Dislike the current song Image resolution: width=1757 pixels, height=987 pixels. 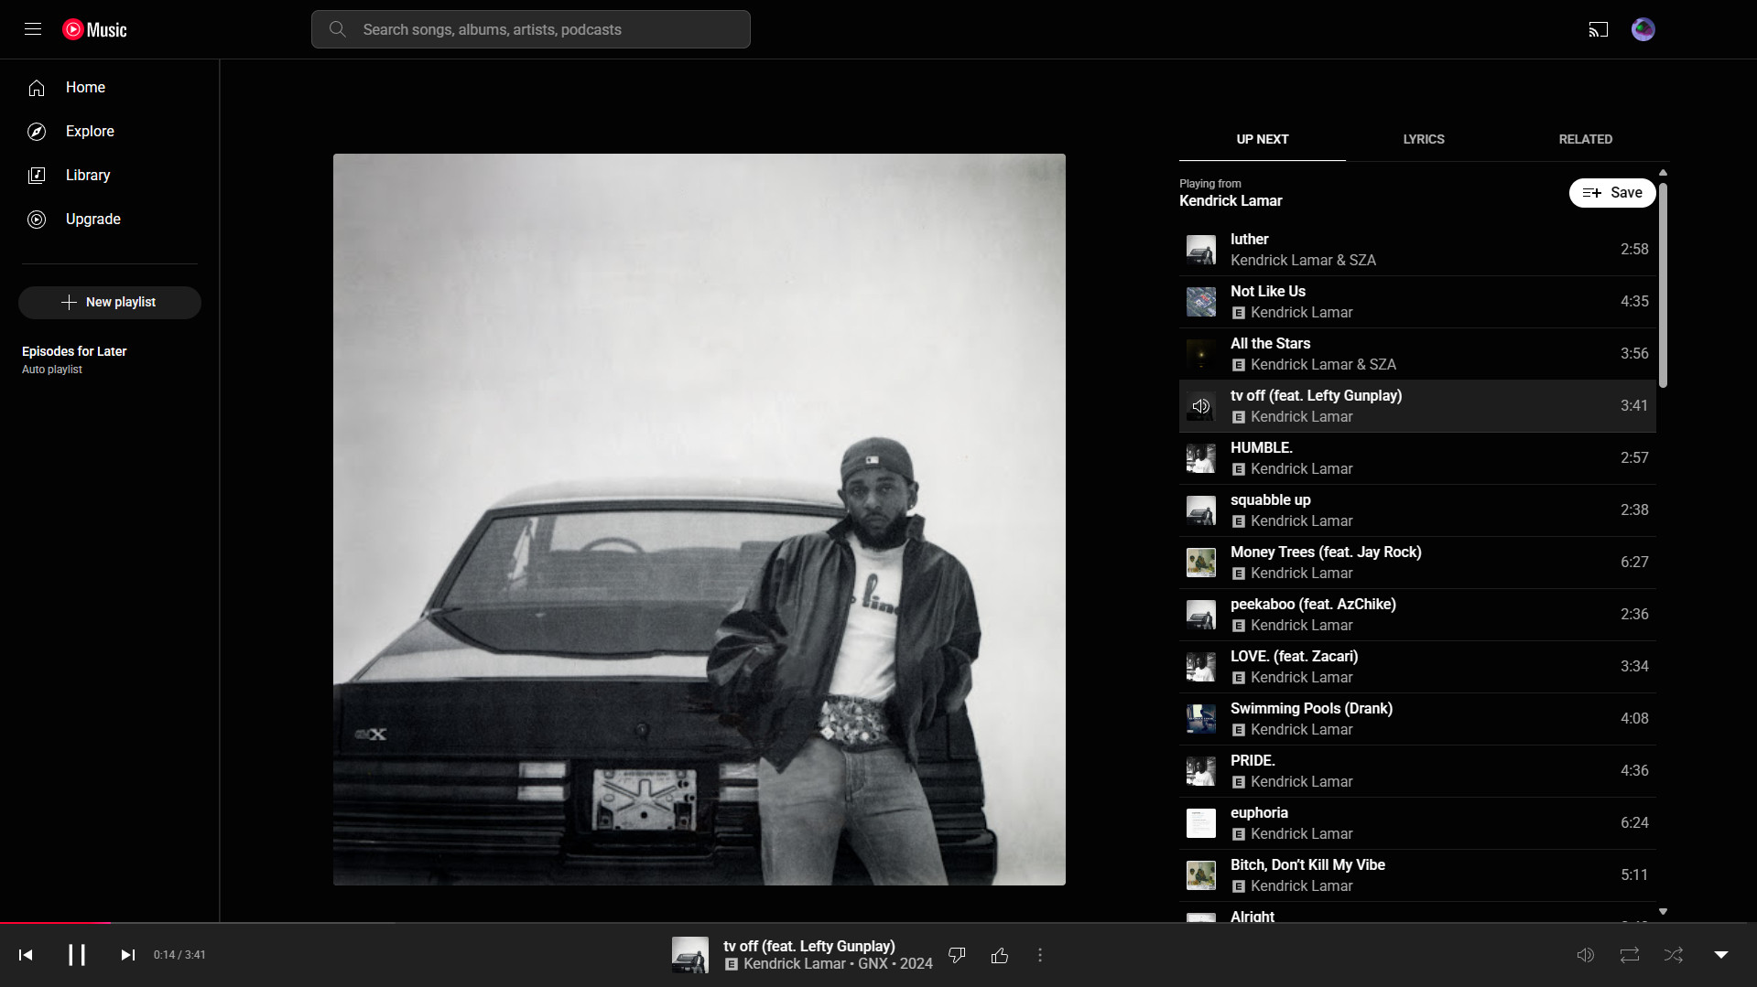click(x=957, y=955)
